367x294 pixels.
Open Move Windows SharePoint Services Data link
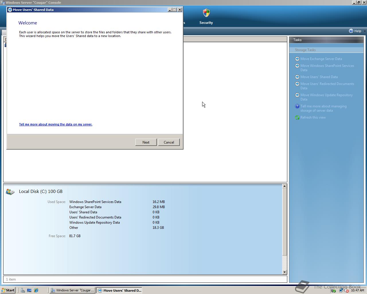pos(327,68)
